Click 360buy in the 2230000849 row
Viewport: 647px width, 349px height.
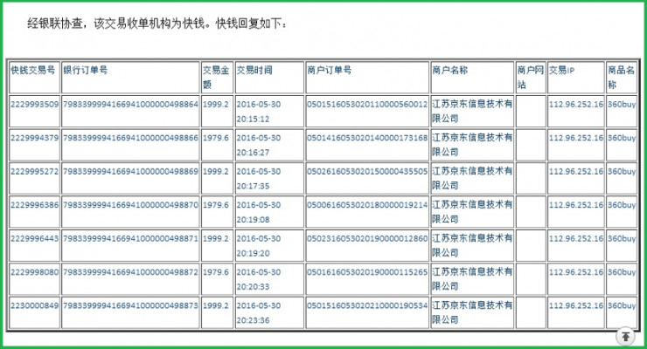point(622,305)
